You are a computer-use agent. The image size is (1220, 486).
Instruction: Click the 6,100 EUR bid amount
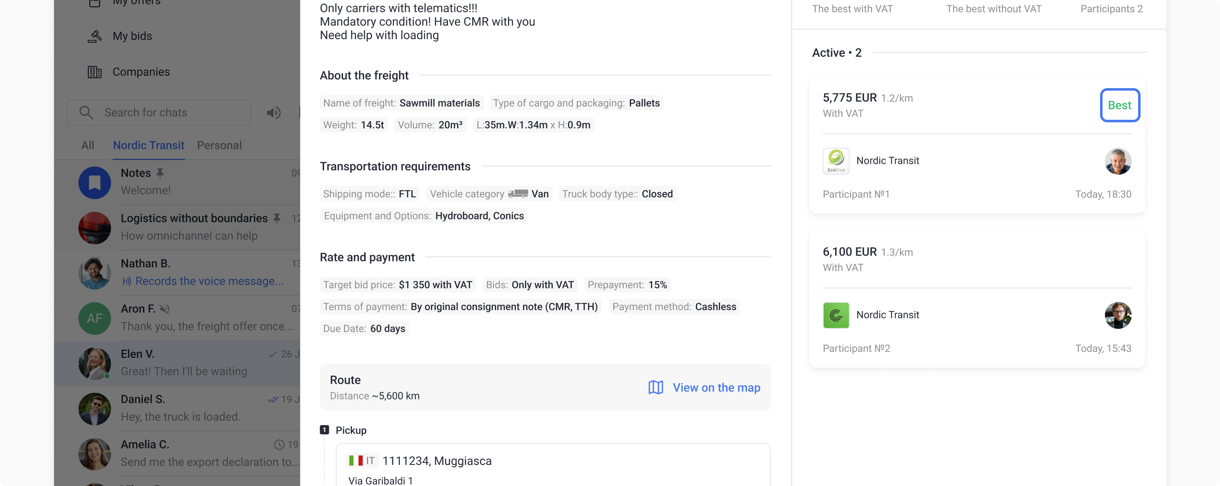coord(849,252)
